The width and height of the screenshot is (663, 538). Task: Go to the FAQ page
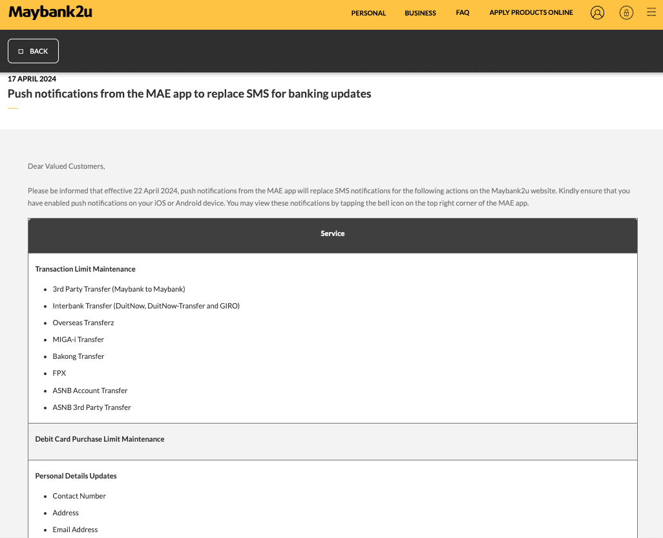[463, 13]
